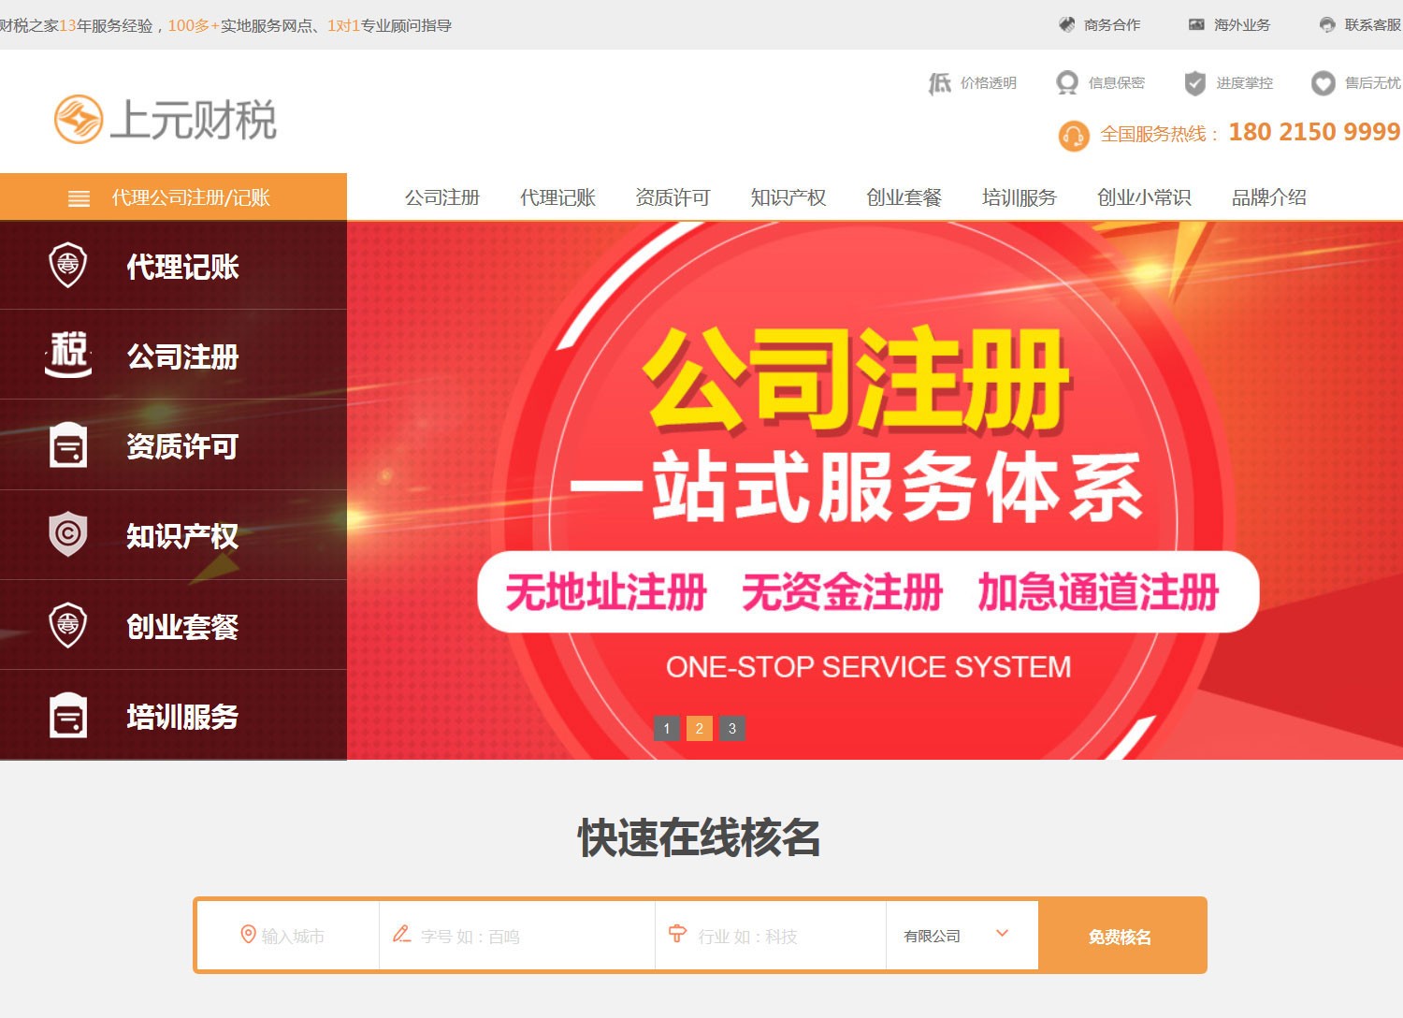The width and height of the screenshot is (1403, 1018).
Task: Click the headset hotline icon
Action: (x=1074, y=136)
